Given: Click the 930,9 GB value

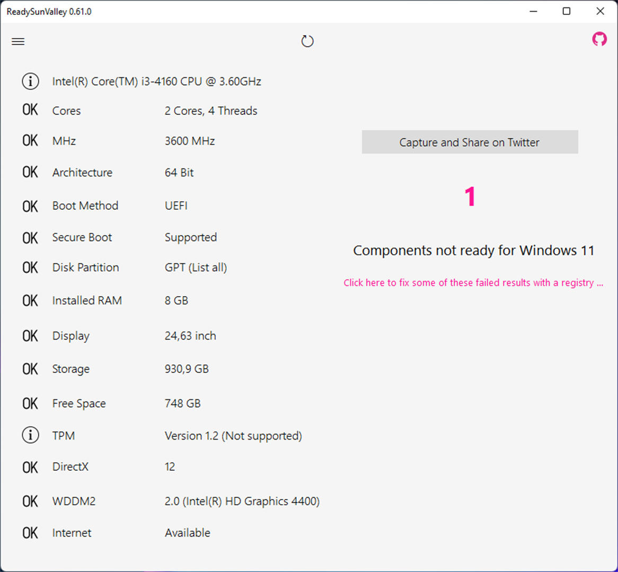Looking at the screenshot, I should pyautogui.click(x=187, y=369).
